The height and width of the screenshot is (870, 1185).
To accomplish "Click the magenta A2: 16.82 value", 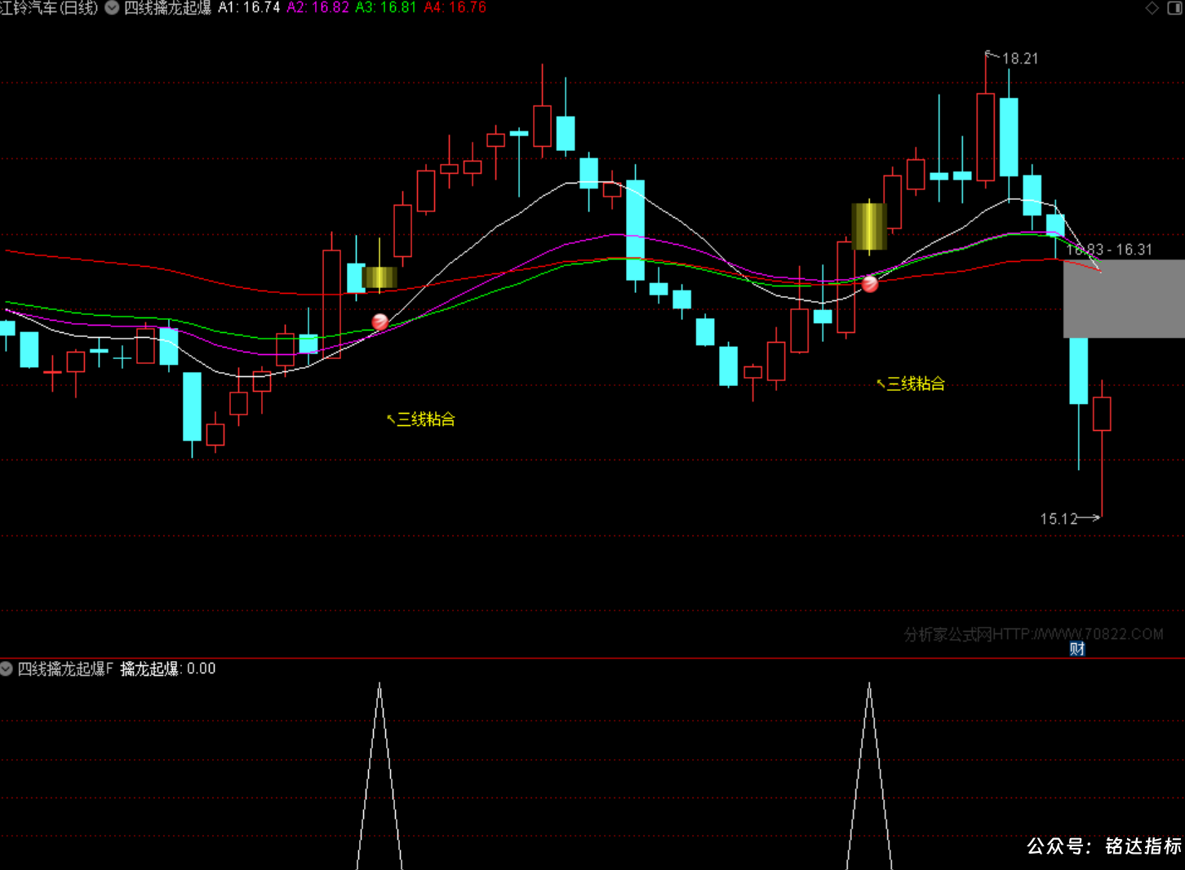I will point(317,8).
